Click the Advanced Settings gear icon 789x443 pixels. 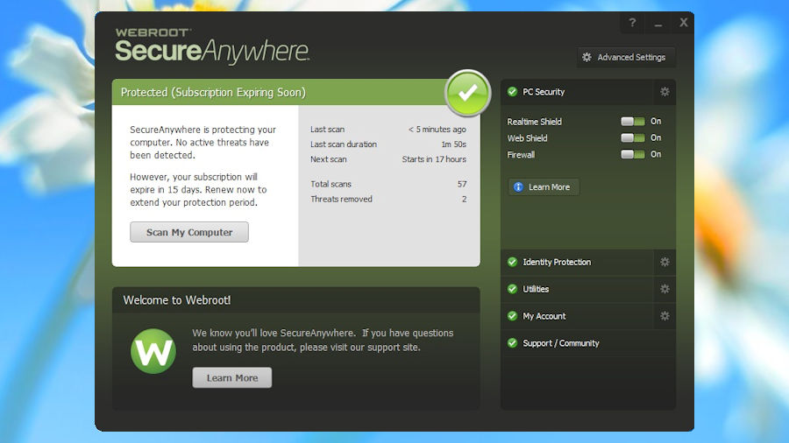click(x=586, y=57)
